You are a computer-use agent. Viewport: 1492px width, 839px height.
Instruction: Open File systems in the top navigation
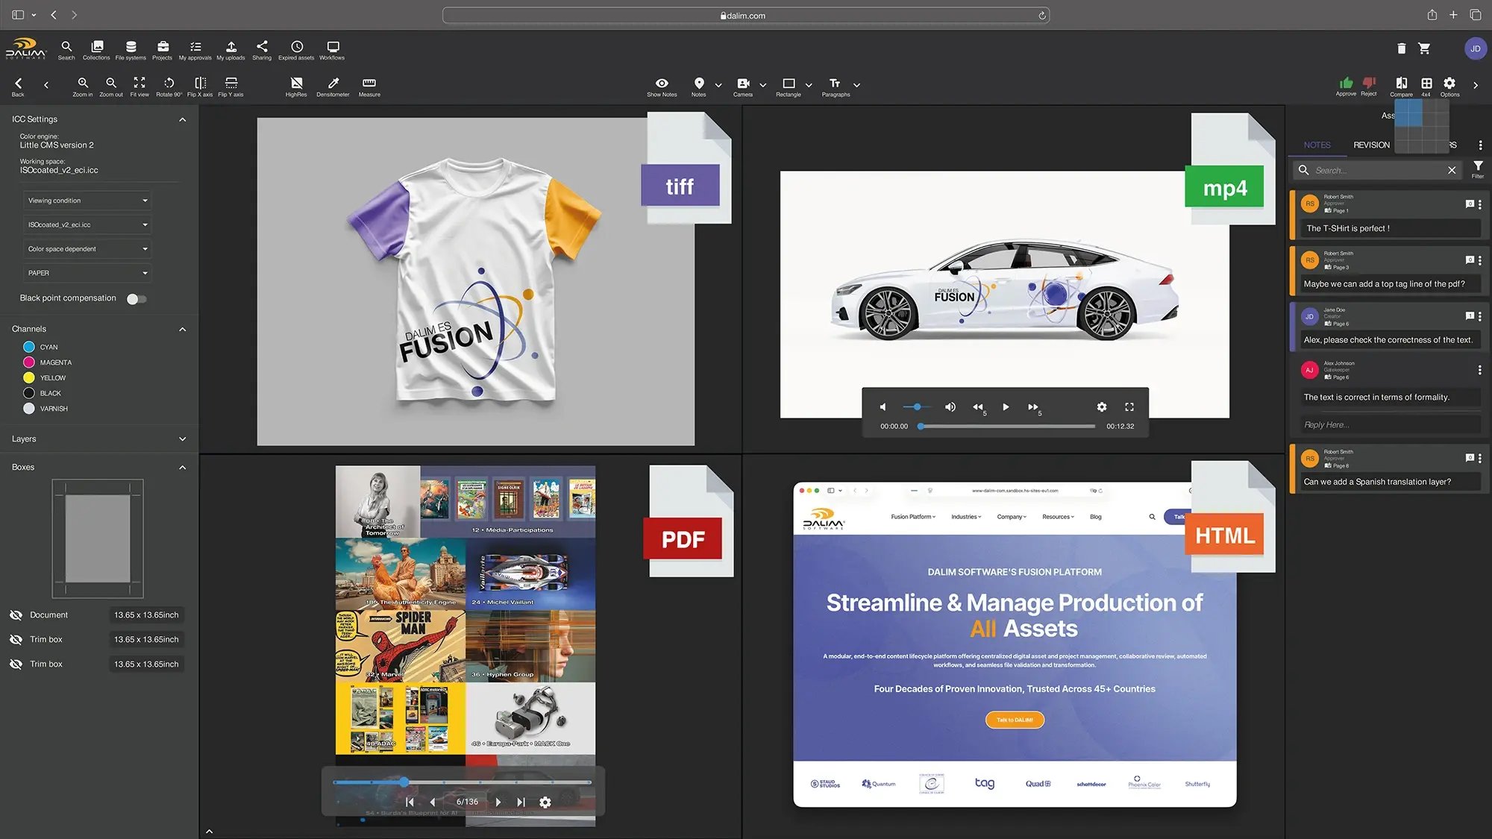pos(131,50)
